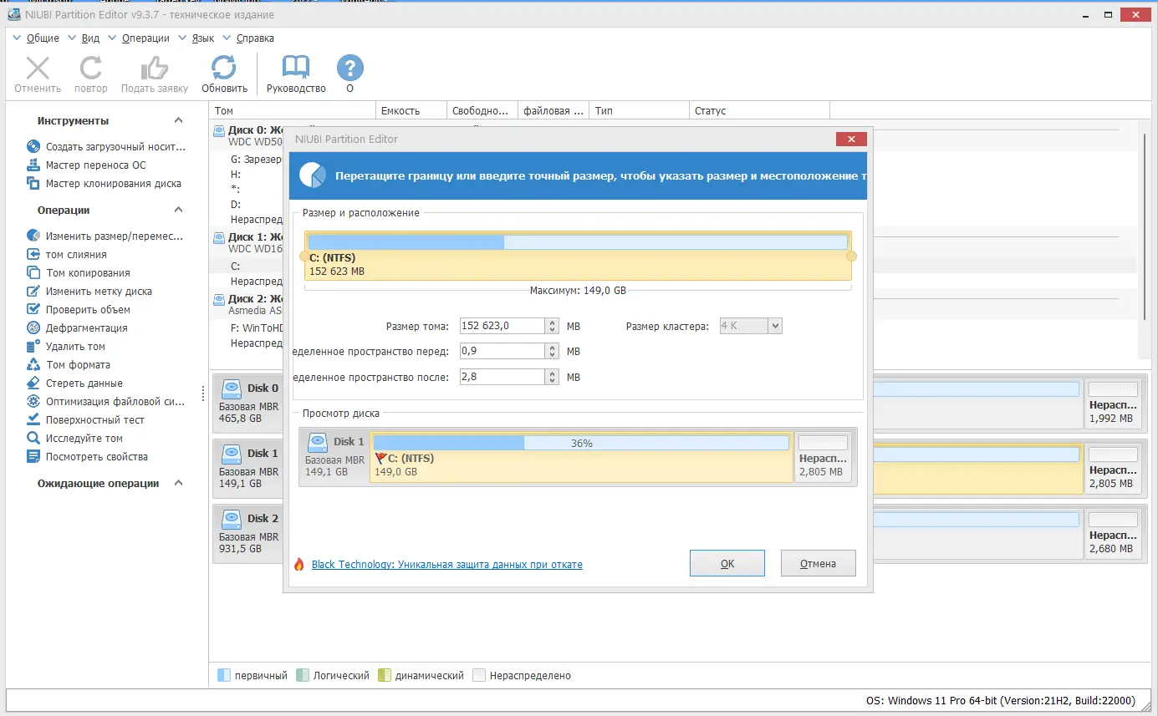Select Изменить метку диска

tap(89, 292)
